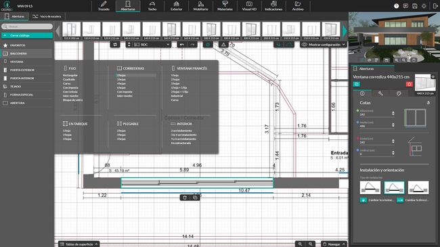Expand the Tablas de superficie panel
Image resolution: width=440 pixels, height=247 pixels.
[79, 244]
